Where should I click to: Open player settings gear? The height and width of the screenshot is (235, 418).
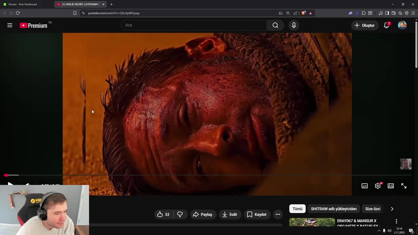(378, 186)
